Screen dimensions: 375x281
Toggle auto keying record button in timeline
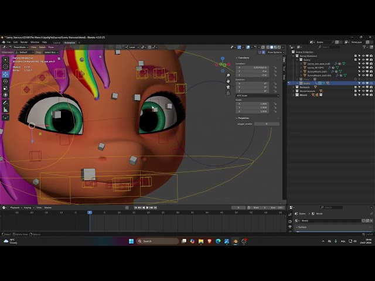click(x=127, y=208)
